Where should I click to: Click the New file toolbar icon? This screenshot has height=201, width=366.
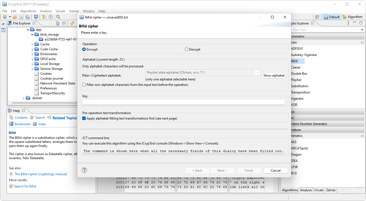pos(5,17)
